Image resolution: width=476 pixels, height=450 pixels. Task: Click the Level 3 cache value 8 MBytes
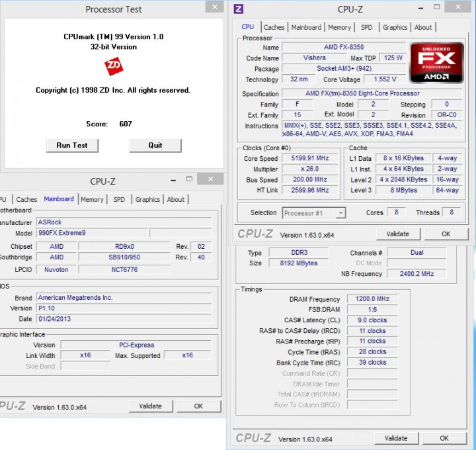[x=403, y=190]
